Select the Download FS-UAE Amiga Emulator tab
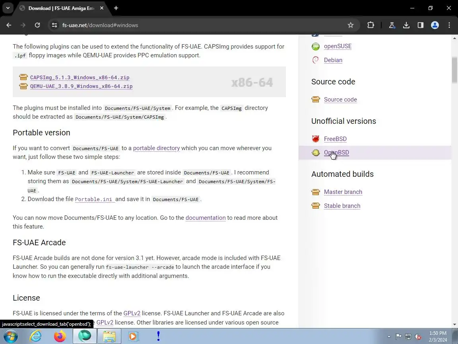 pos(61,8)
